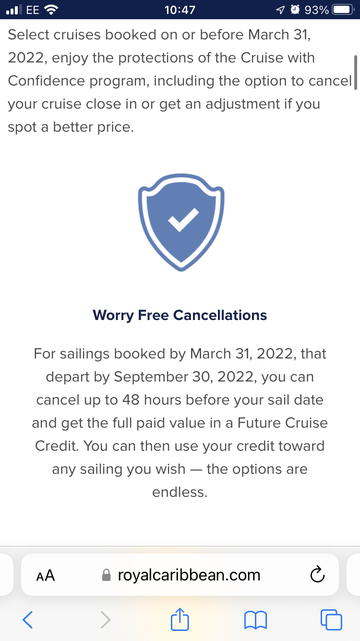Tap the padlock icon in address bar

pyautogui.click(x=105, y=575)
